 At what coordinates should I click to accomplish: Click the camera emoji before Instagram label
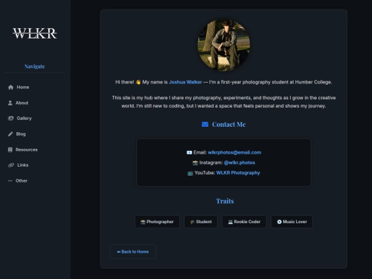195,163
